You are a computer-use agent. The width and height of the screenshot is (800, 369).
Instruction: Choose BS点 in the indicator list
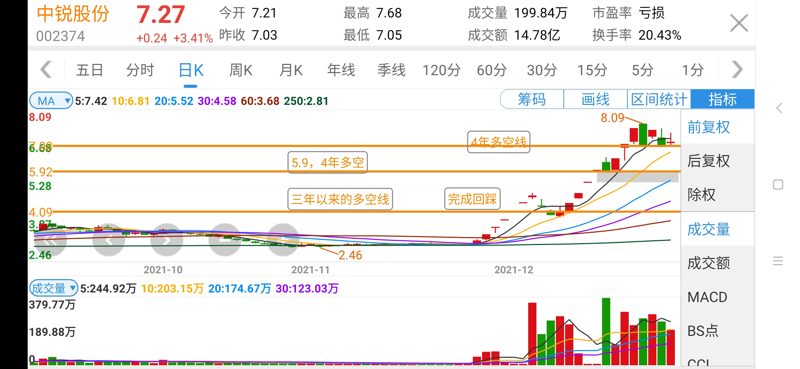tap(718, 331)
